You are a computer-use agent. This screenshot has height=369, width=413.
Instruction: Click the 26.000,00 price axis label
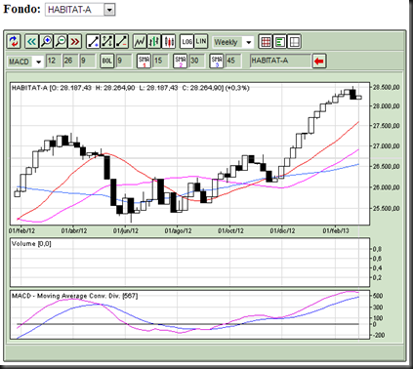[x=386, y=187]
